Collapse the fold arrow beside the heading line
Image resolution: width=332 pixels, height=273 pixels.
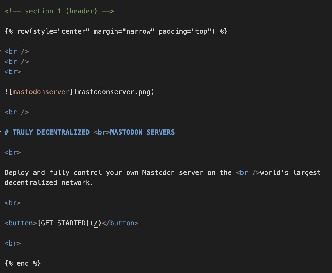coord(1,132)
